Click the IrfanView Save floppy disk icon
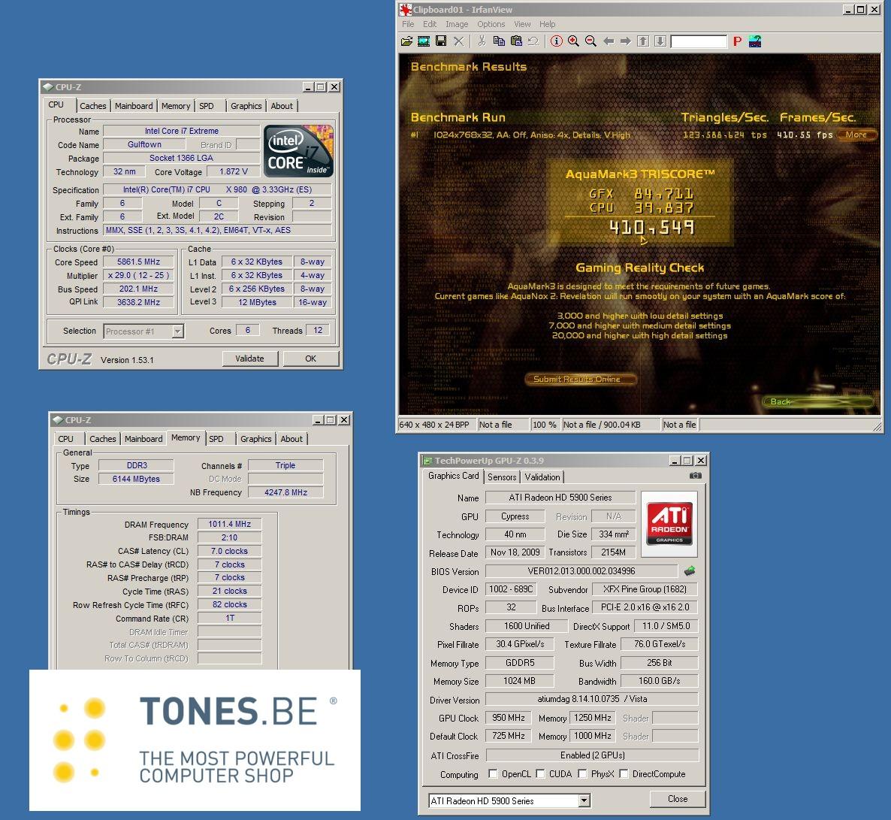The width and height of the screenshot is (891, 820). tap(441, 41)
